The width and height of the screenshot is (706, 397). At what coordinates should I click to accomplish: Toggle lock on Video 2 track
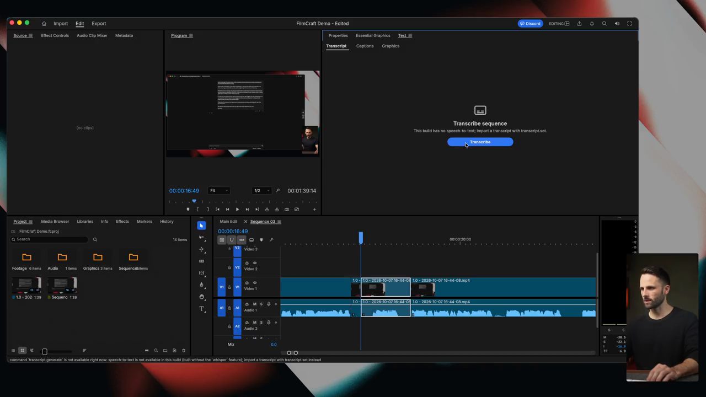229,267
